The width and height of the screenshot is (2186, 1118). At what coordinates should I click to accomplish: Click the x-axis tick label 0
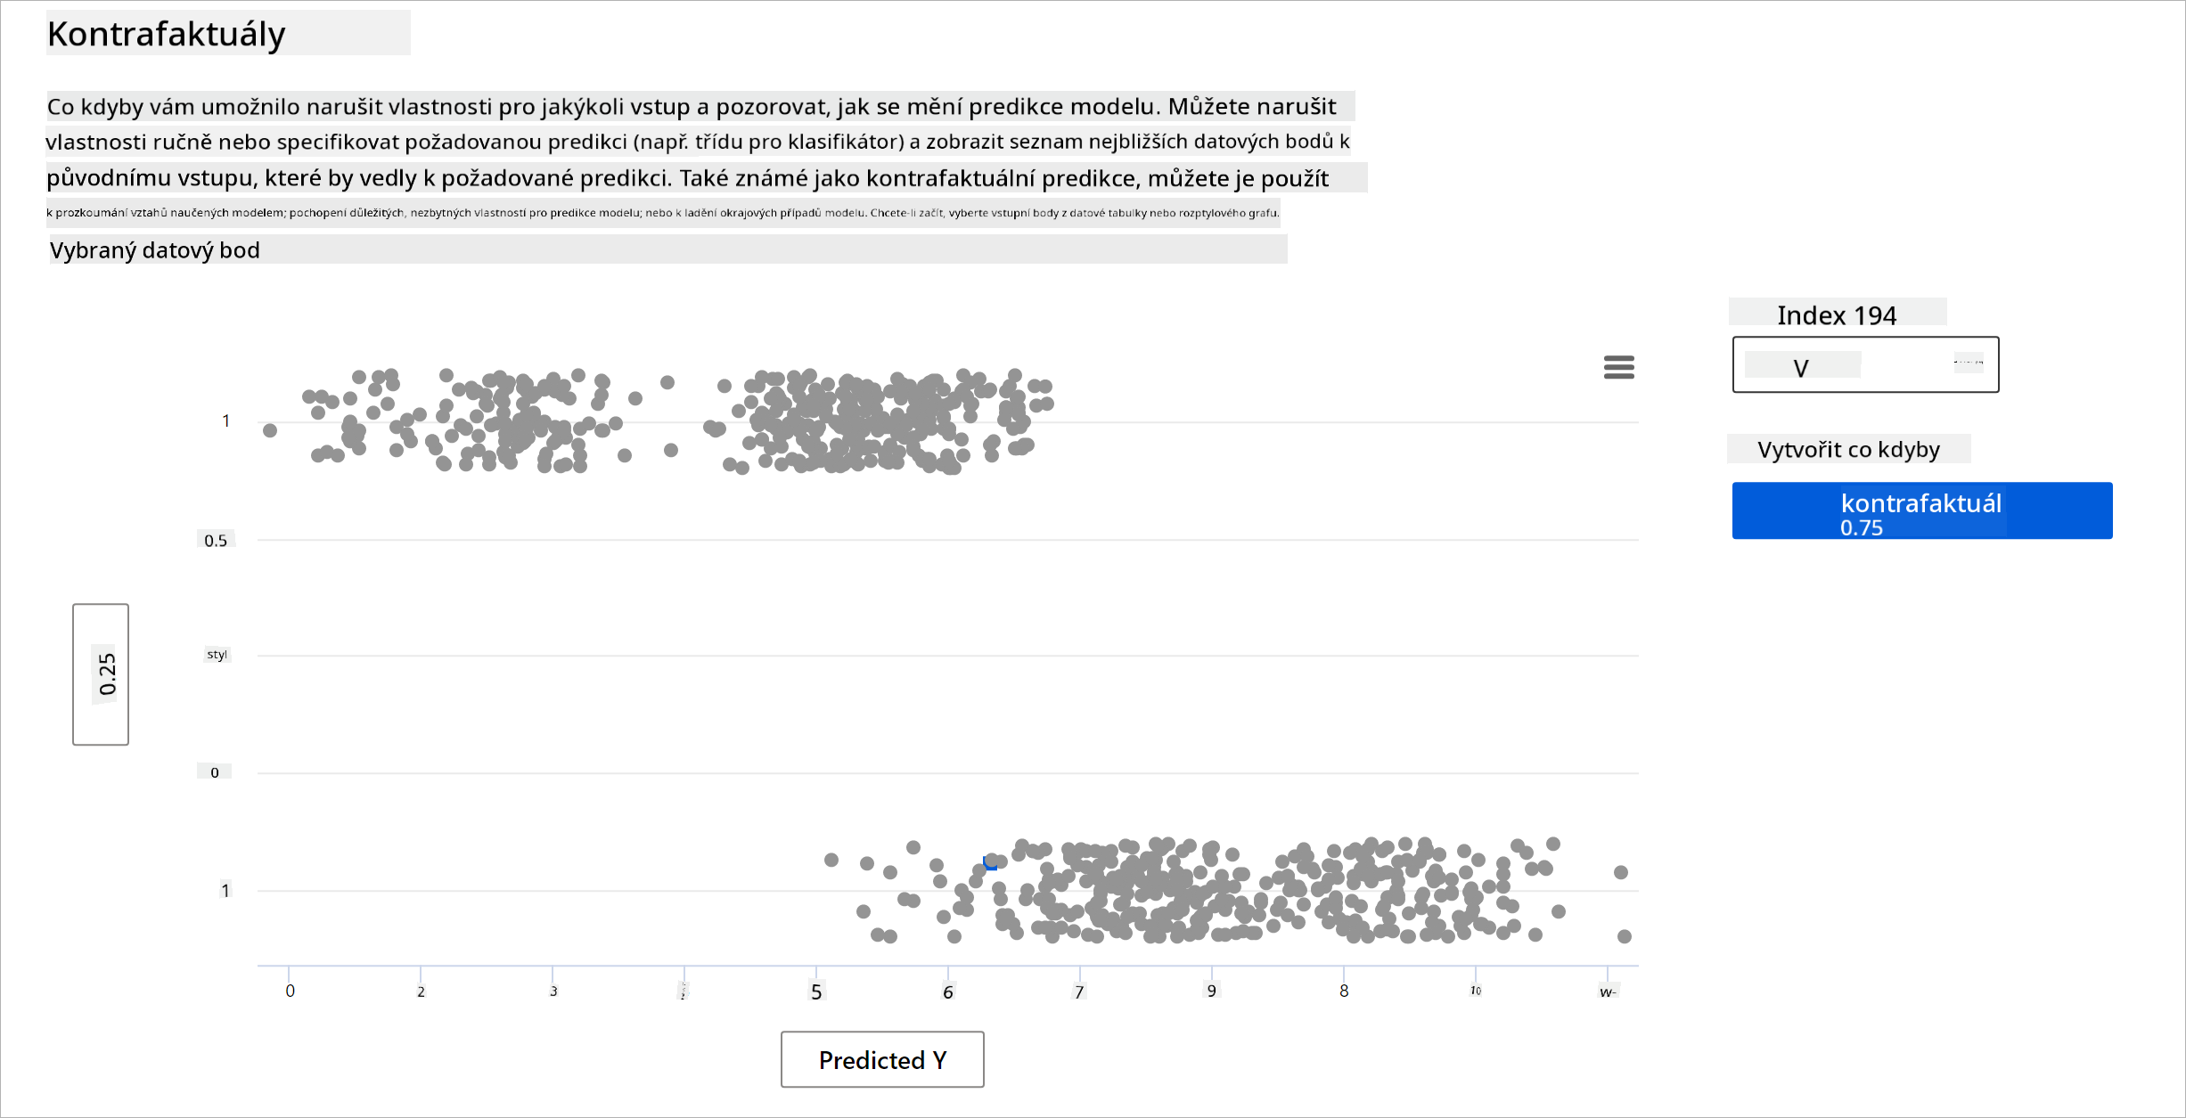point(290,991)
